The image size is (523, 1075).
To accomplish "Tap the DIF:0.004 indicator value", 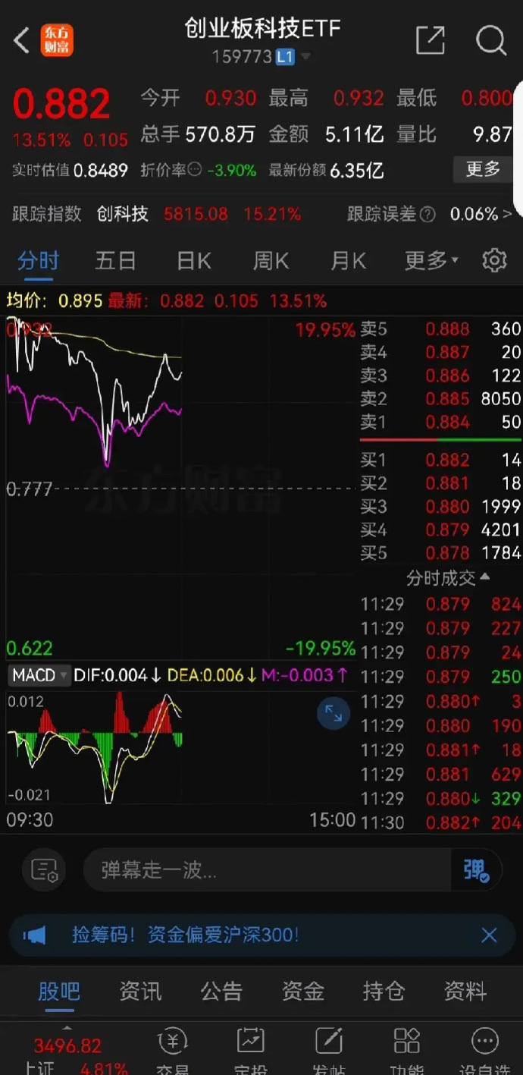I will (117, 675).
